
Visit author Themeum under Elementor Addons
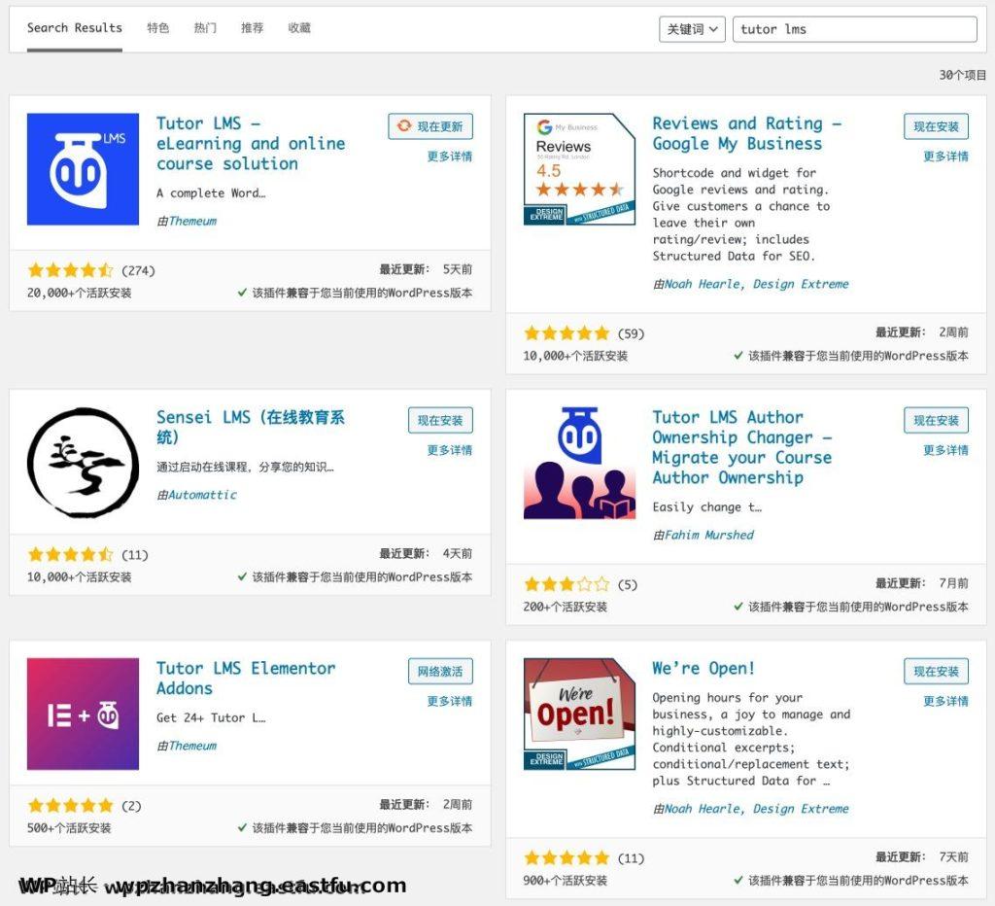point(192,746)
